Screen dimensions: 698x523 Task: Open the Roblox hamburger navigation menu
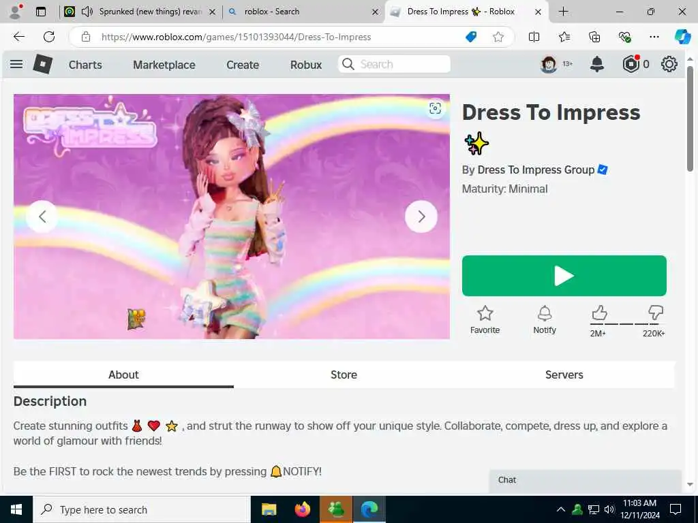pos(16,64)
